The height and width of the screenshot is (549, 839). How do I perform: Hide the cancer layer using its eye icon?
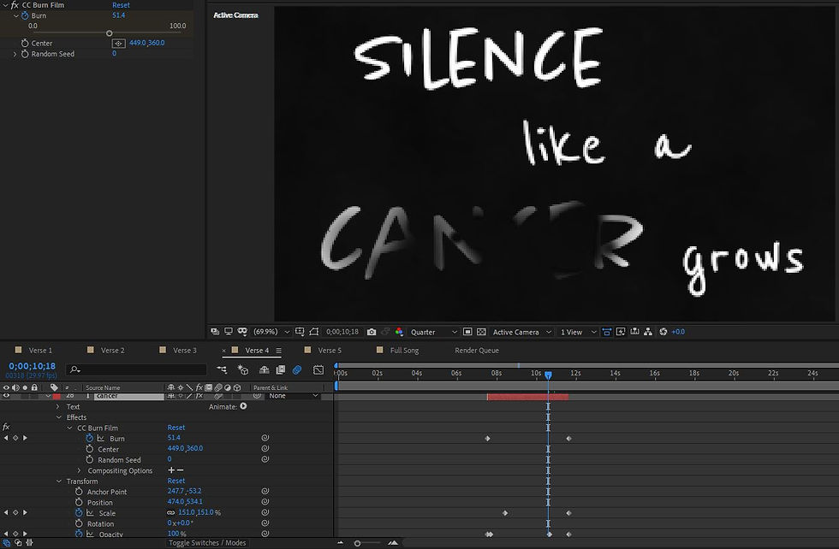[7, 396]
